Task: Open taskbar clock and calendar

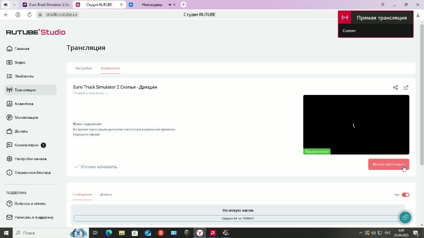Action: (x=401, y=233)
